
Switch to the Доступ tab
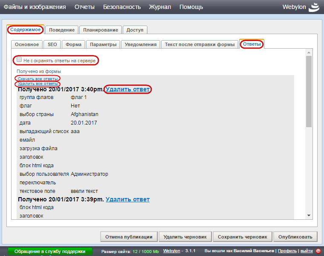coord(135,30)
